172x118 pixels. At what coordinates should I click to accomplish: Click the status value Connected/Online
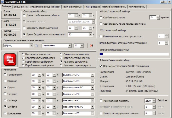pos(135,76)
